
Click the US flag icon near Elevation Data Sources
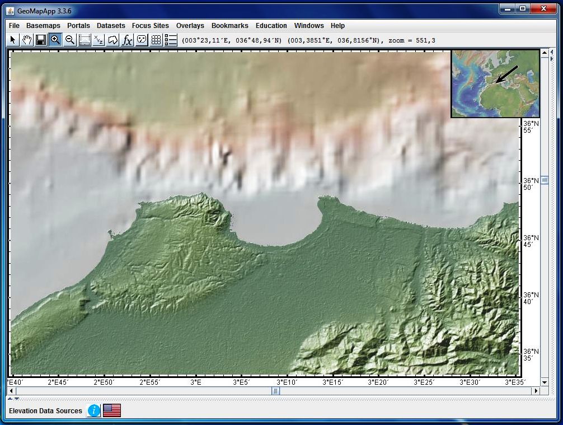[112, 410]
